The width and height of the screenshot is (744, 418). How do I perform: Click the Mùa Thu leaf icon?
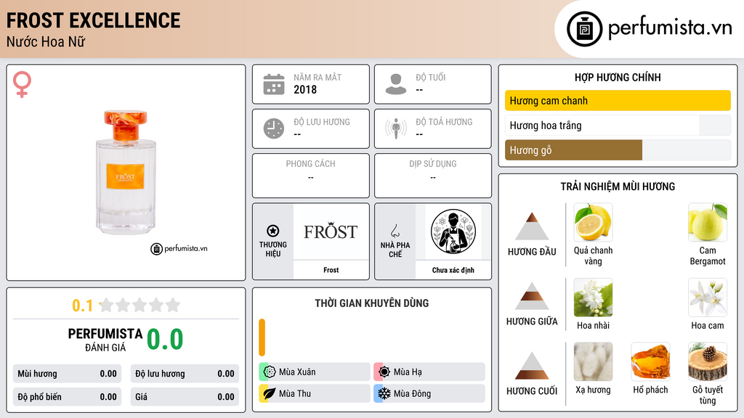[x=270, y=393]
